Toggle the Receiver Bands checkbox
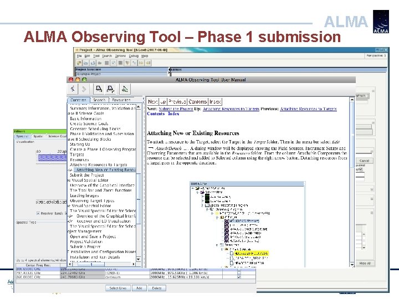Image resolution: width=399 pixels, height=299 pixels. click(38, 213)
